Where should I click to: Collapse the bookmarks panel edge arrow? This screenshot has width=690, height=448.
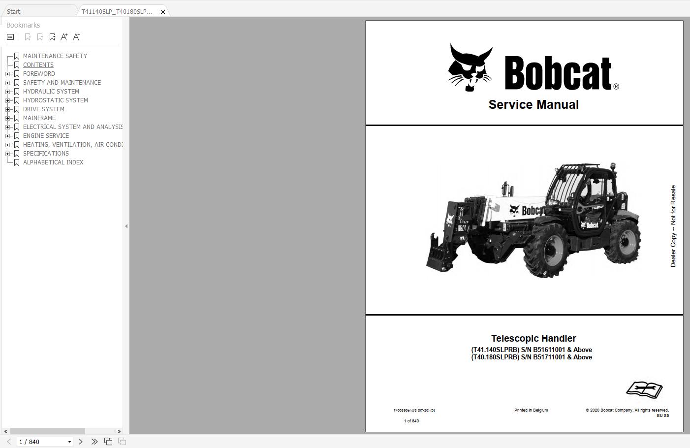click(126, 226)
